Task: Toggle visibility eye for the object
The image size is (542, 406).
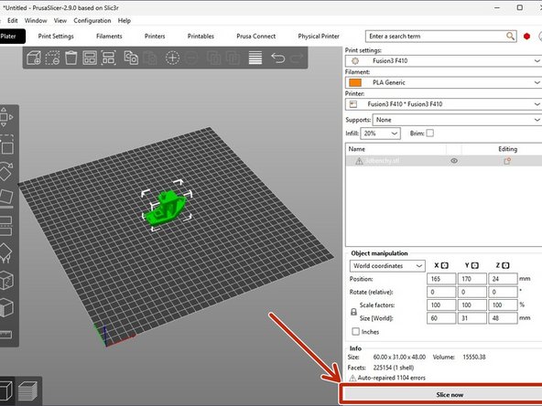Action: pyautogui.click(x=454, y=161)
